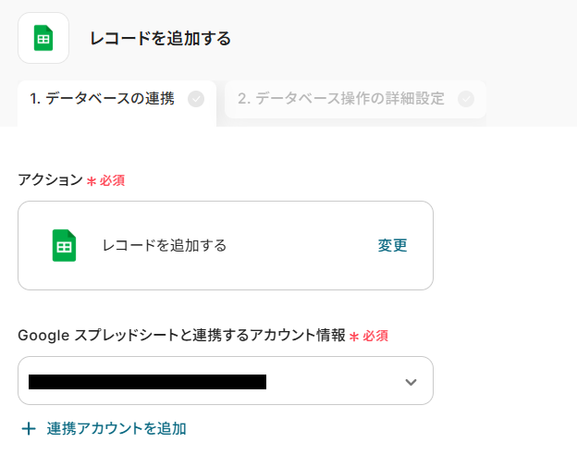Expand the account dropdown chevron arrow
This screenshot has width=577, height=455.
(x=411, y=382)
